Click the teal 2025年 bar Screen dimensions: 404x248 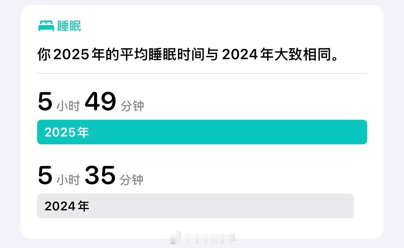(x=202, y=132)
